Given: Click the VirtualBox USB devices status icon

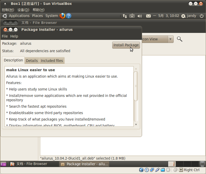Looking at the screenshot, I should pos(157,170).
